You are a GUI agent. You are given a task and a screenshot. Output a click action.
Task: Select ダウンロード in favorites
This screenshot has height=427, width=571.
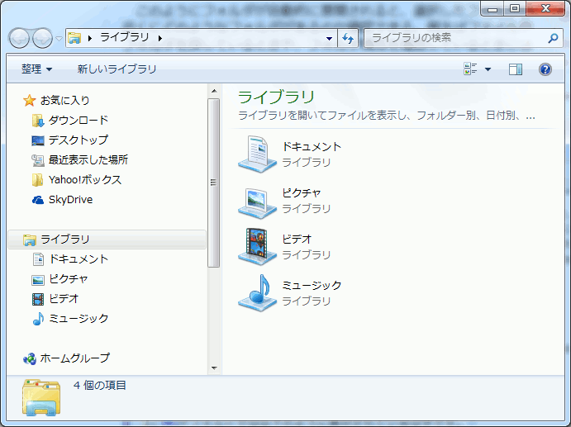click(78, 120)
